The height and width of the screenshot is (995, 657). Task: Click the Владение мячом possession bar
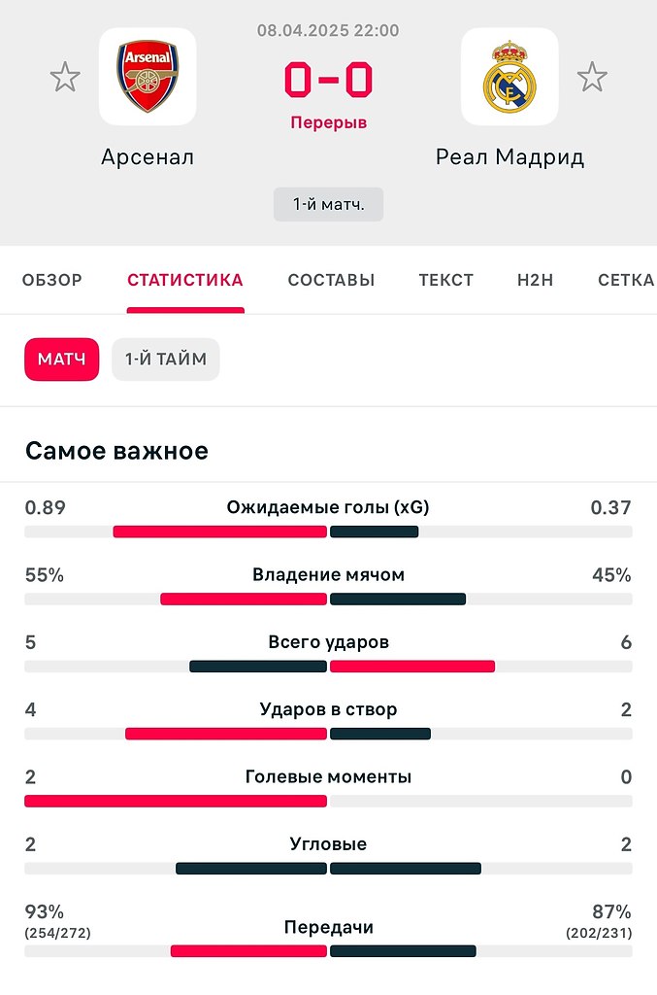click(328, 599)
